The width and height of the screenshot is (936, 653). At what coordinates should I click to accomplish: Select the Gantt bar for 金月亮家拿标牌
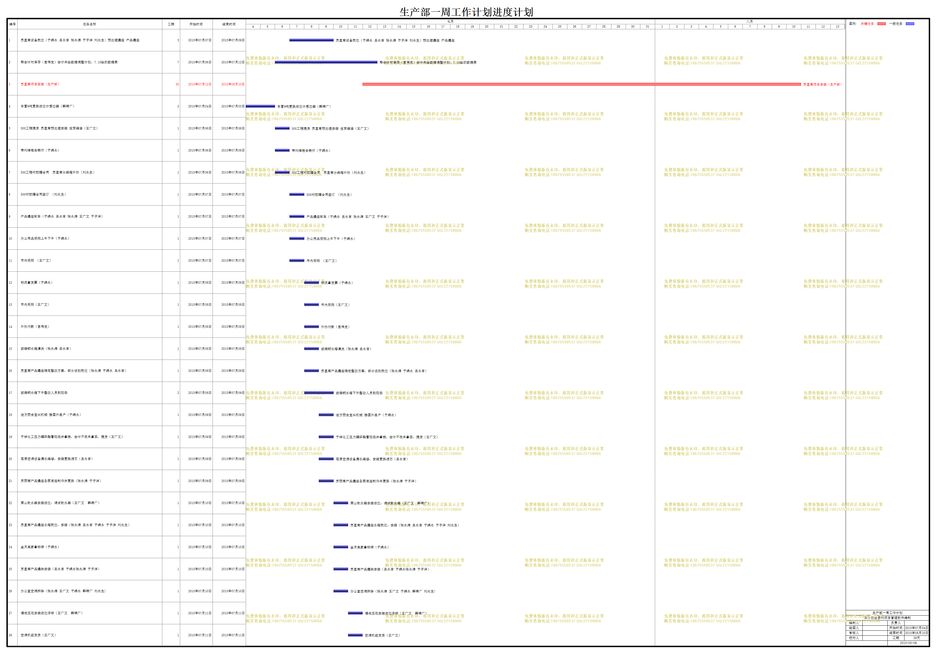pyautogui.click(x=341, y=547)
